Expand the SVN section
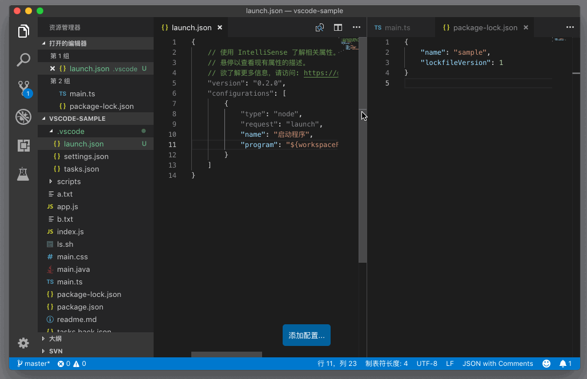 point(55,351)
